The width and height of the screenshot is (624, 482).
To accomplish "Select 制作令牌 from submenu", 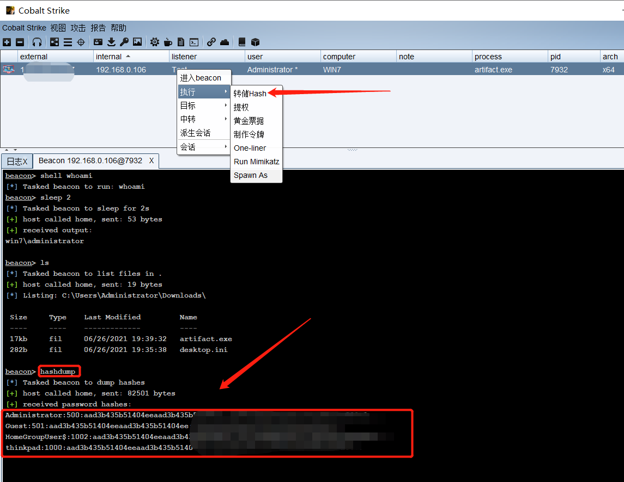I will pyautogui.click(x=256, y=134).
